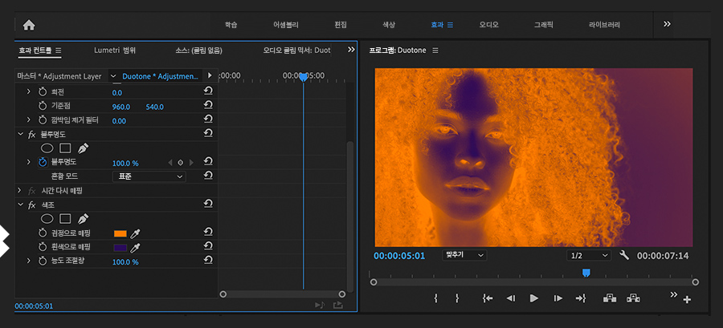Viewport: 723px width, 328px height.
Task: Open the 소스: (클립 없음) panel tab
Action: [198, 51]
